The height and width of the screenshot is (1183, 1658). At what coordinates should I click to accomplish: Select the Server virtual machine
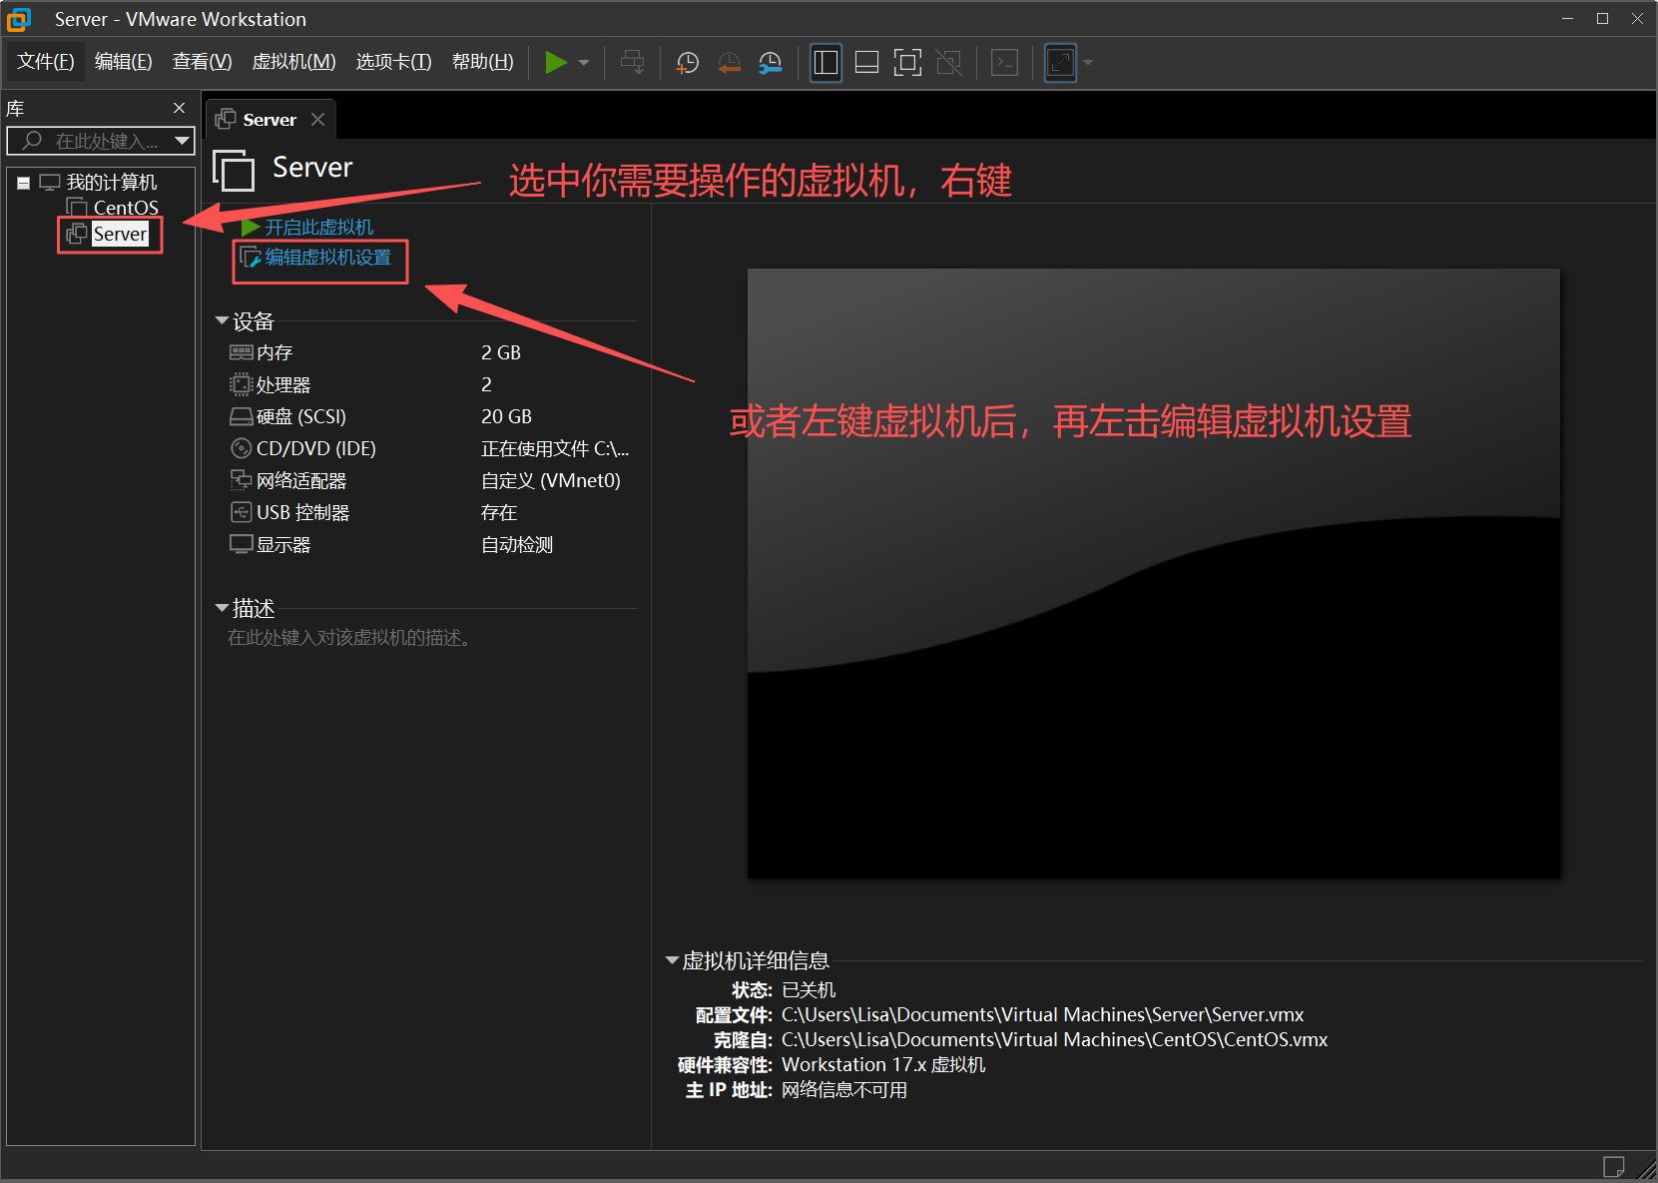tap(120, 234)
